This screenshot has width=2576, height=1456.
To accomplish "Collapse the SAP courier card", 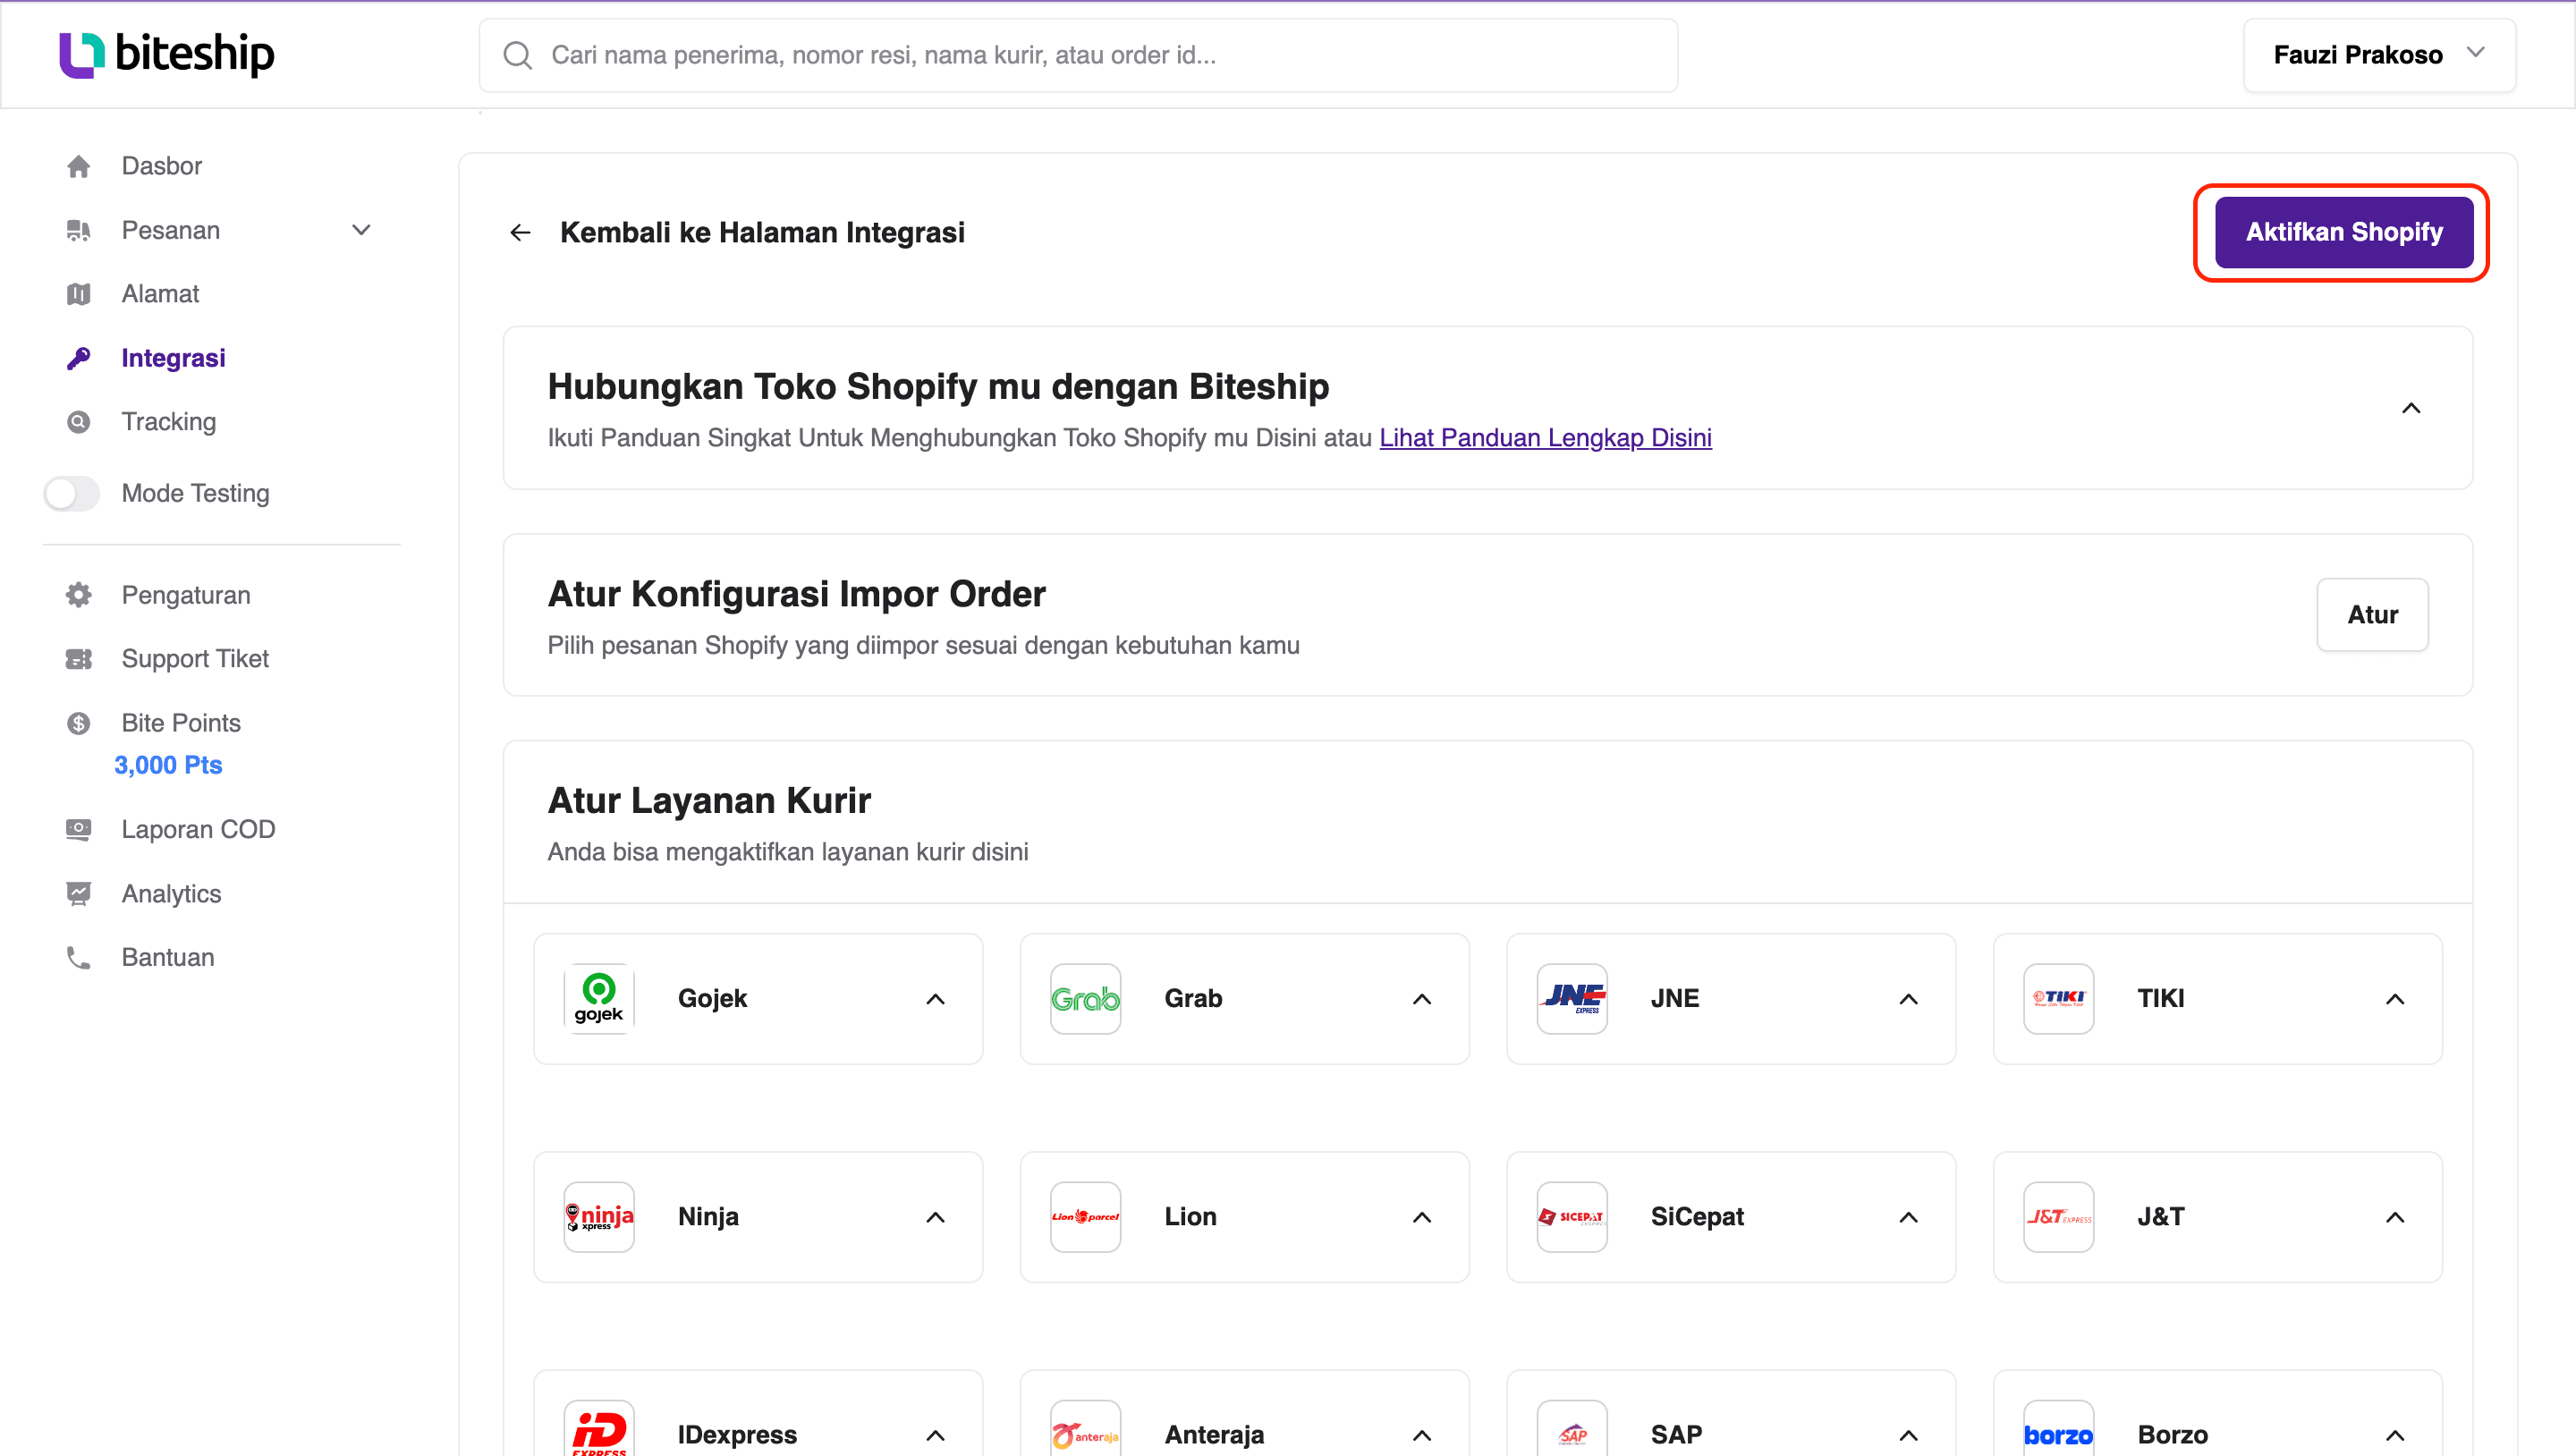I will [1908, 1436].
